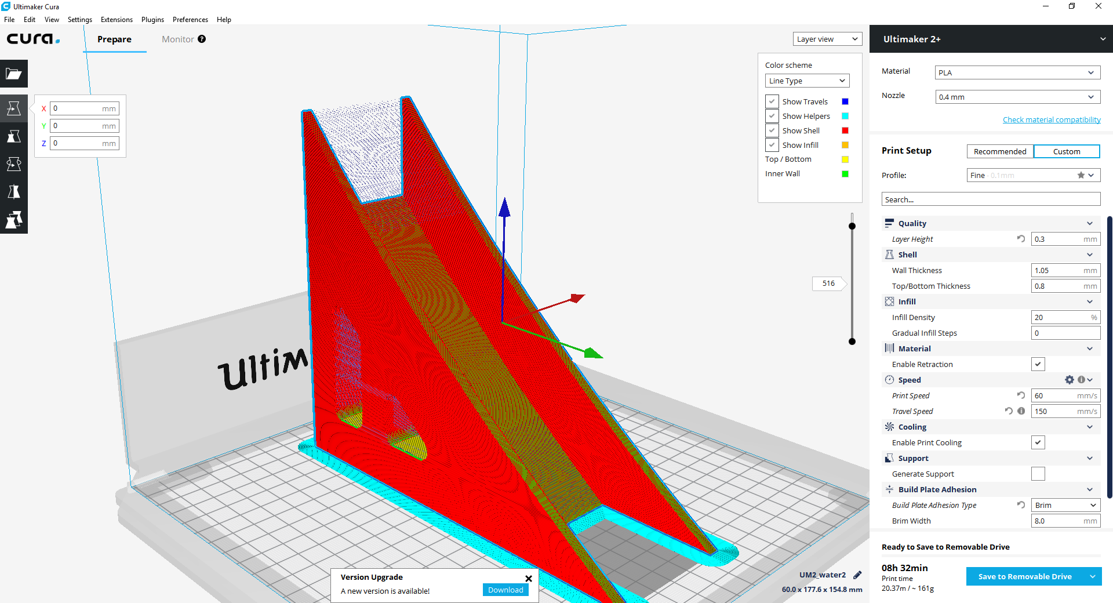This screenshot has width=1113, height=603.
Task: Click the pencil icon to rename UM2_water2
Action: point(857,575)
